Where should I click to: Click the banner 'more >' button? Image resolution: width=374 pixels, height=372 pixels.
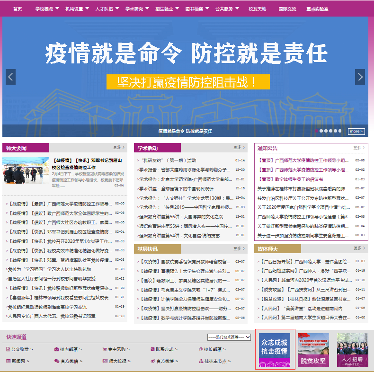(x=356, y=131)
